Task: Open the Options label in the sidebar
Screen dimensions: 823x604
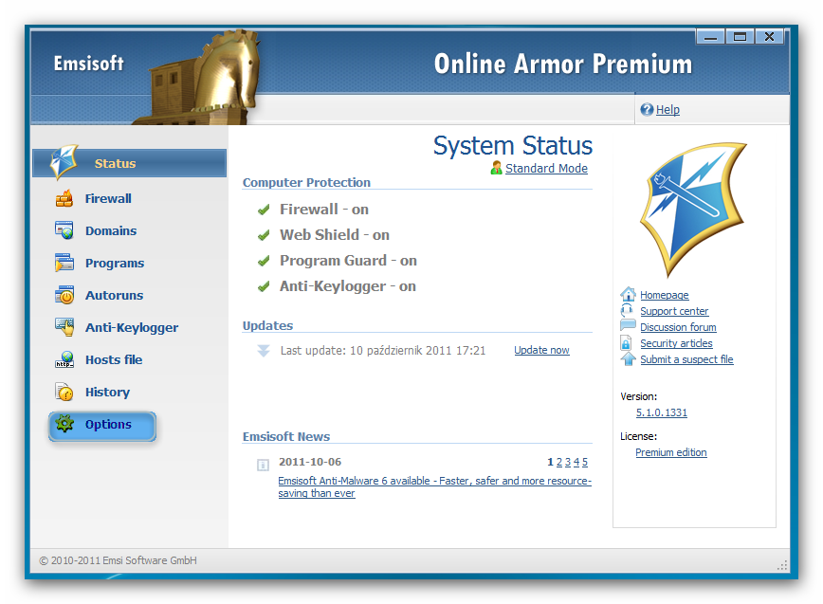Action: 108,424
